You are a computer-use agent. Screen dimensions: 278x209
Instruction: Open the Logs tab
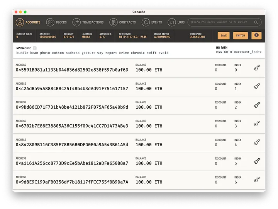(176, 22)
